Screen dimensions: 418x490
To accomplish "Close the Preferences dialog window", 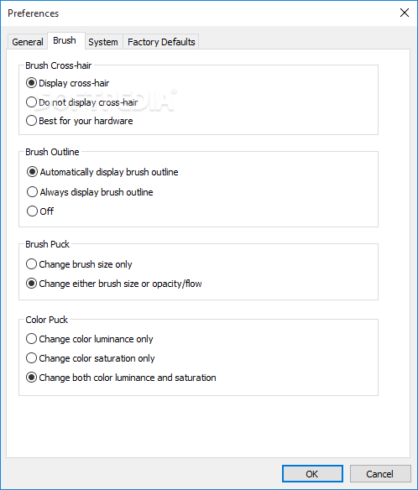I will pyautogui.click(x=405, y=13).
